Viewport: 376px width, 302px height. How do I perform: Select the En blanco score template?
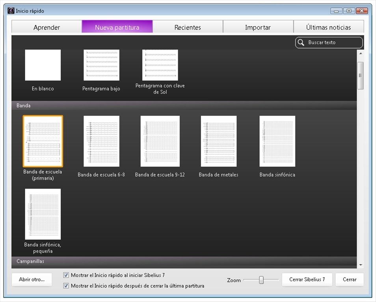pos(43,65)
